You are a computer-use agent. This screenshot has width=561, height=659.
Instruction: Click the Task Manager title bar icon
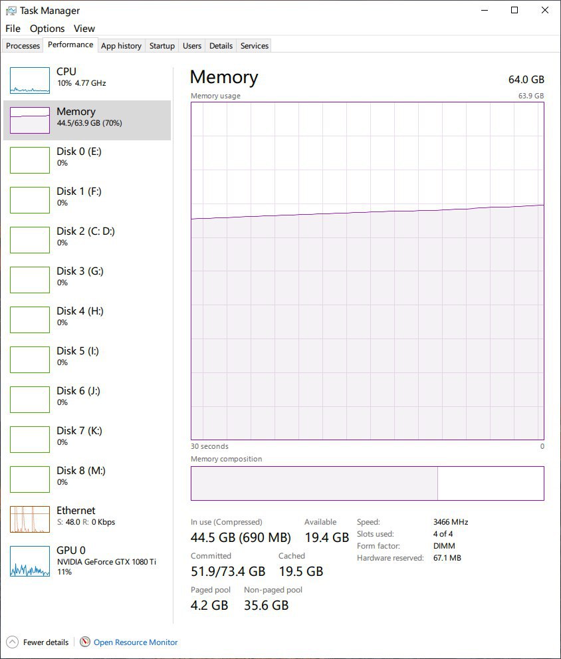click(11, 11)
